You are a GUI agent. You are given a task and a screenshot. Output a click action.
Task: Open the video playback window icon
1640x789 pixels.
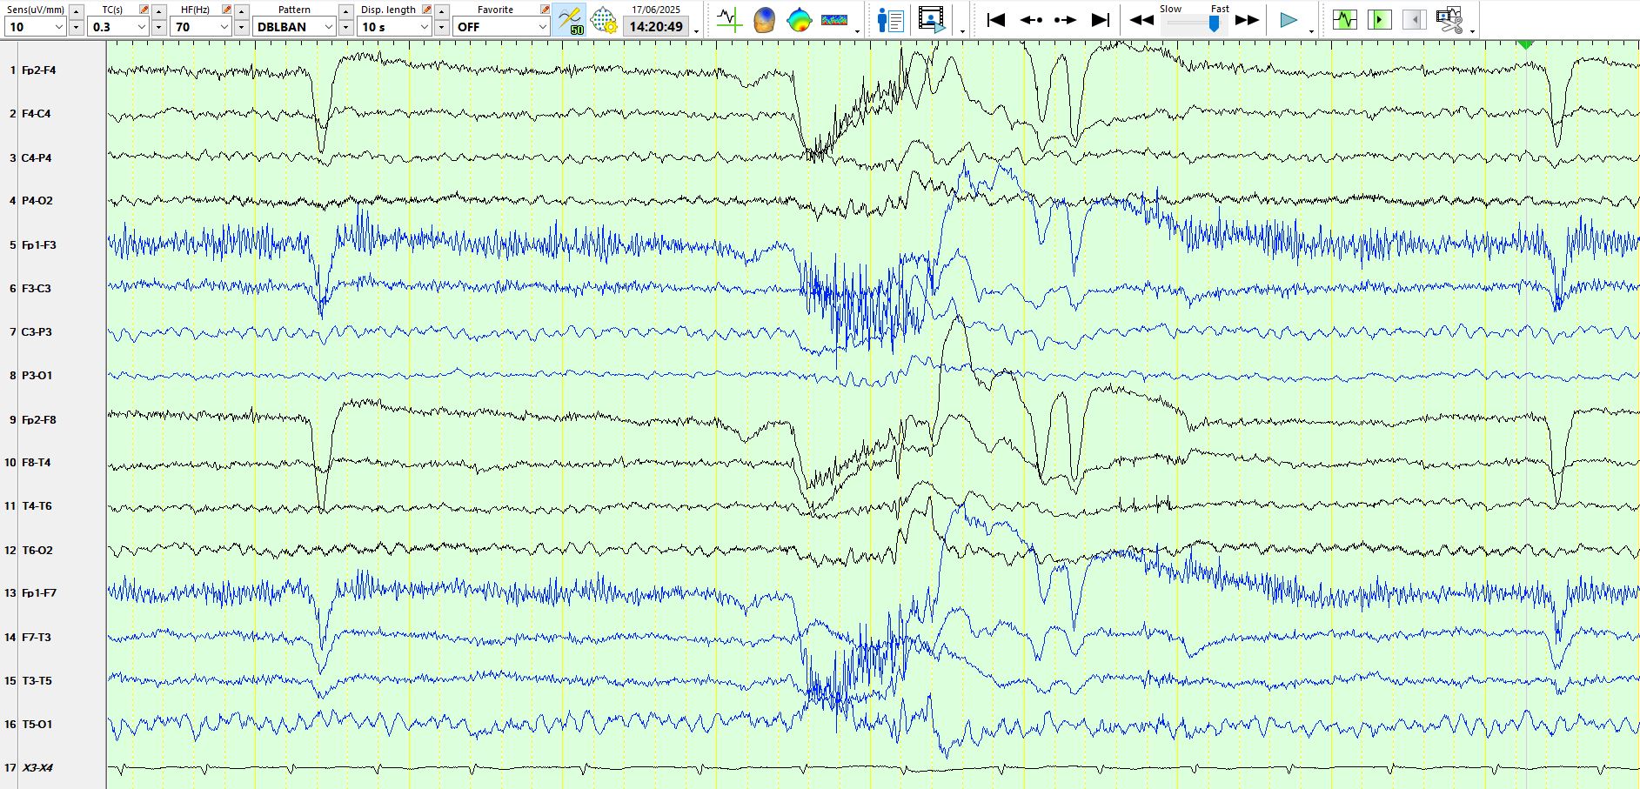pos(931,19)
